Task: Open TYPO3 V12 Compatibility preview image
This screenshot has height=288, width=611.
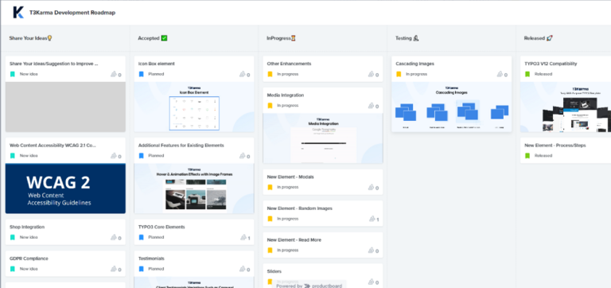Action: click(566, 107)
